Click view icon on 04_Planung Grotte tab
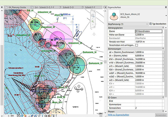This screenshot has height=117, width=168. [x=6, y=7]
